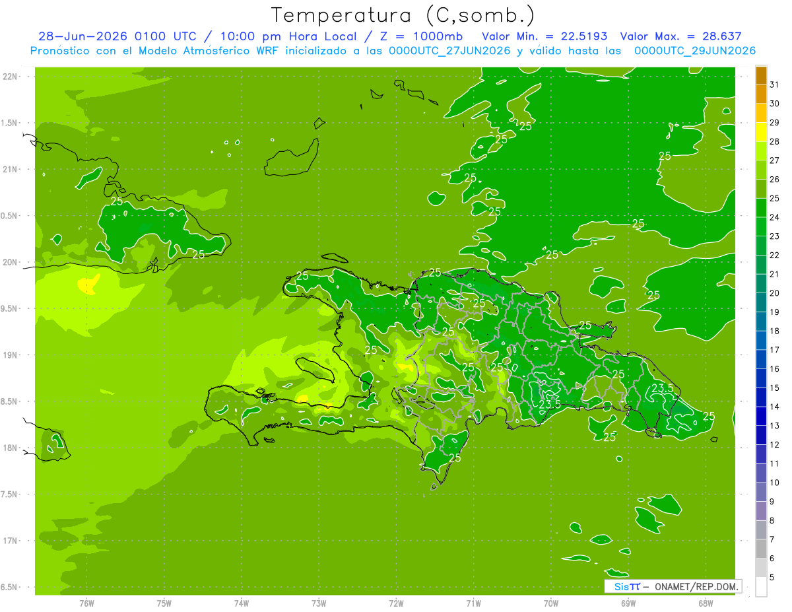Click the 22N latitude axis label
This screenshot has width=792, height=612.
click(x=10, y=77)
